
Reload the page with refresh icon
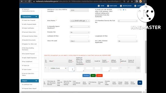[x=29, y=1]
